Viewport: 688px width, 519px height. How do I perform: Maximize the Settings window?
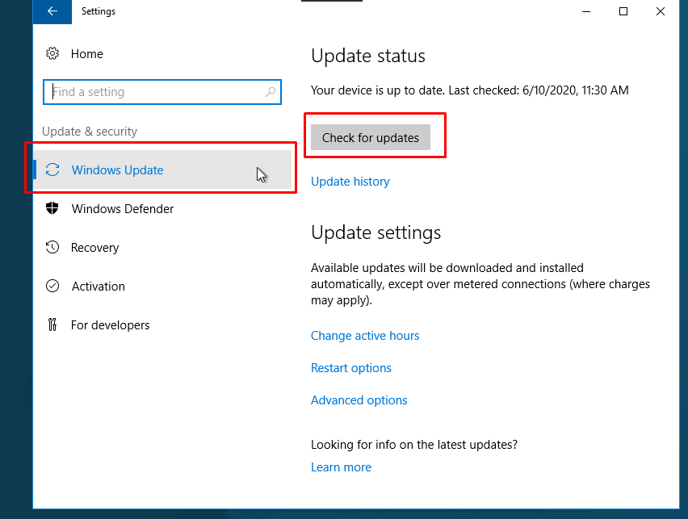point(623,11)
